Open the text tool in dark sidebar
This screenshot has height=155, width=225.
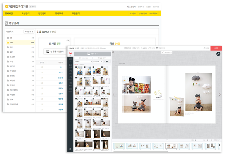(x=70, y=84)
